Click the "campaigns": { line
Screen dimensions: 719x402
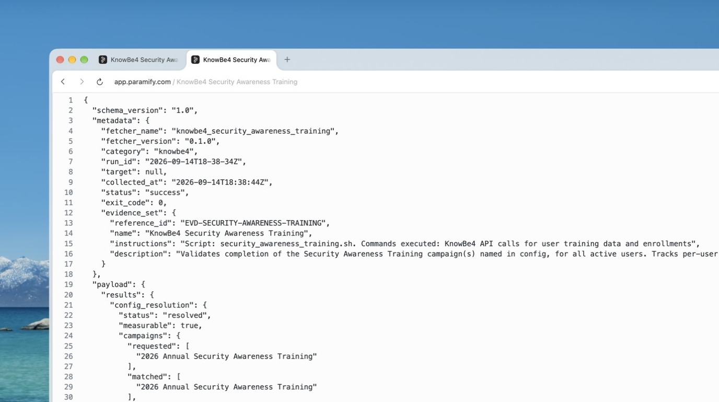pyautogui.click(x=149, y=336)
